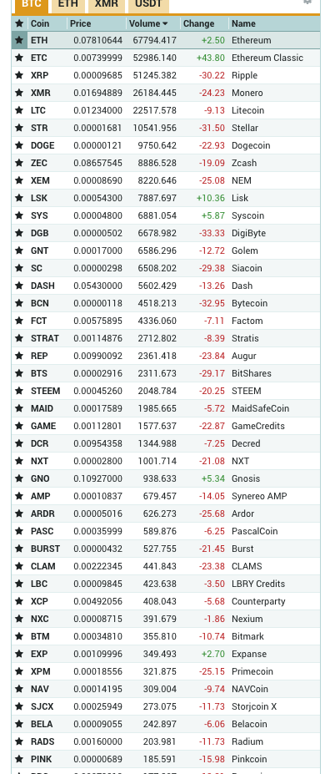The image size is (330, 774).
Task: Select the Monero market row
Action: click(166, 93)
